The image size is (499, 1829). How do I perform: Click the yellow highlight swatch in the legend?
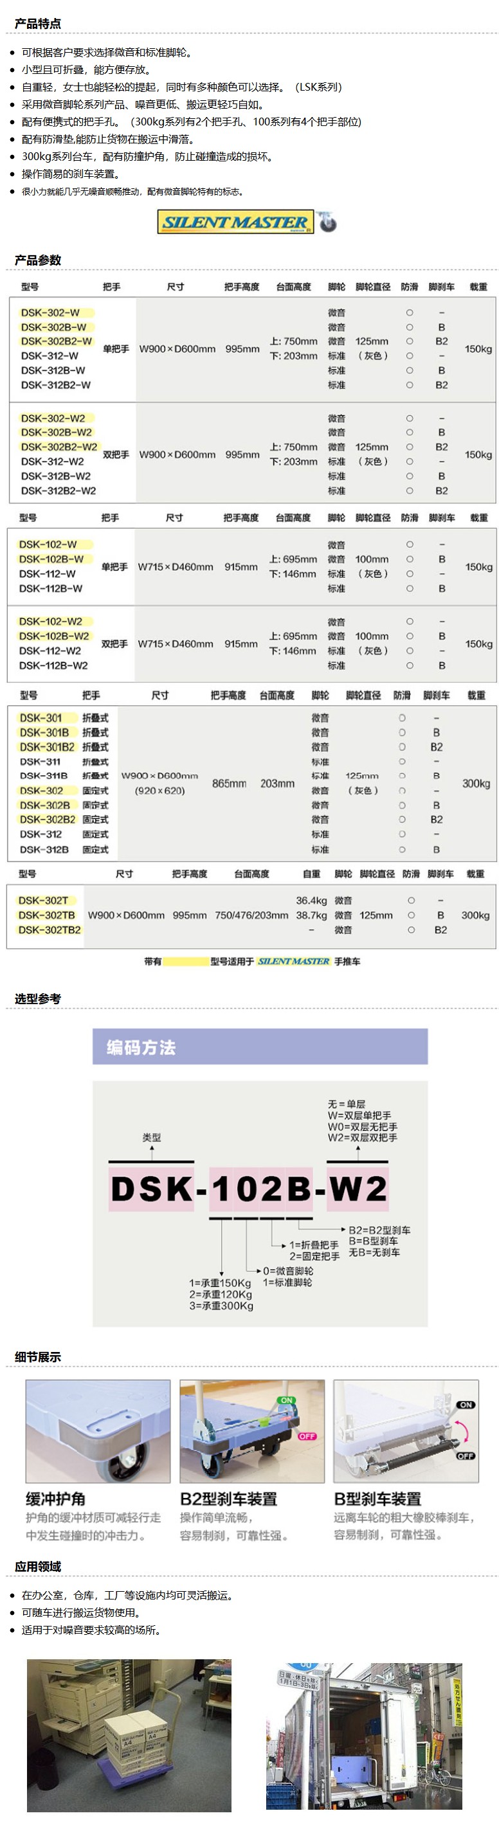[186, 961]
